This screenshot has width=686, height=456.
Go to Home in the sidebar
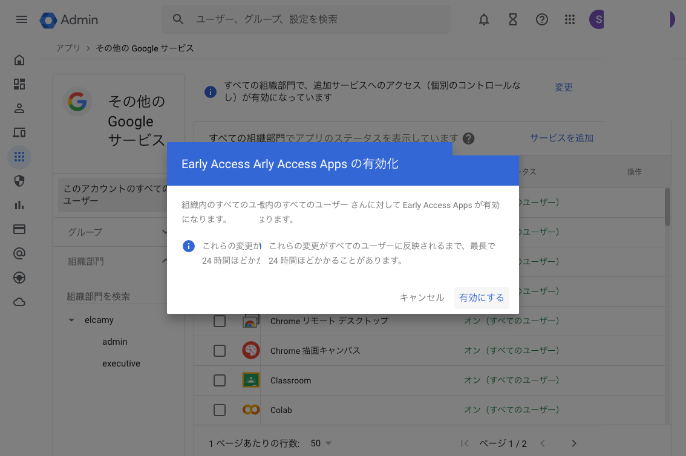19,60
